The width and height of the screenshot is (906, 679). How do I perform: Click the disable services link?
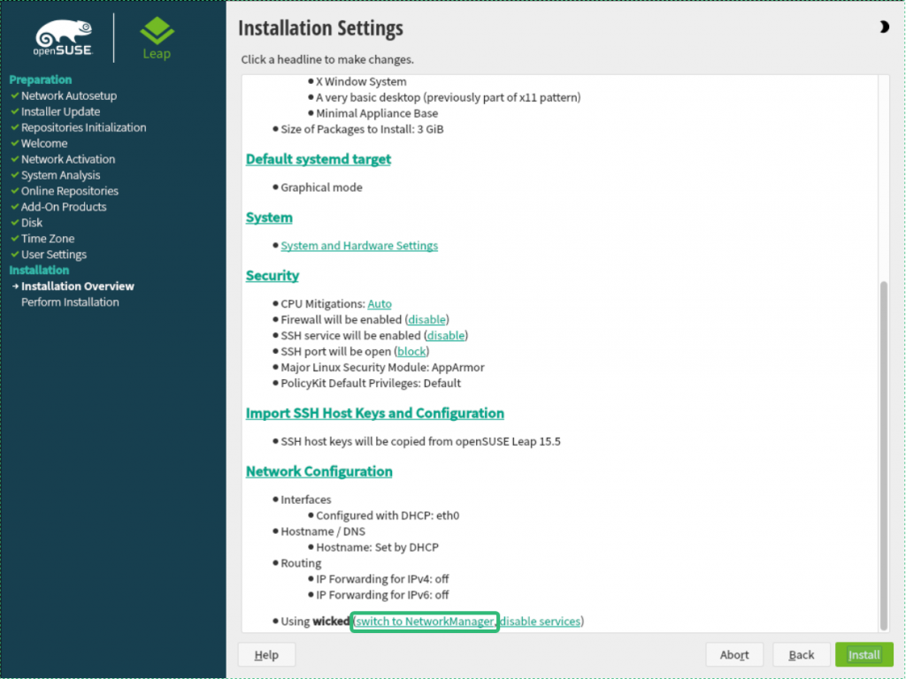tap(540, 622)
